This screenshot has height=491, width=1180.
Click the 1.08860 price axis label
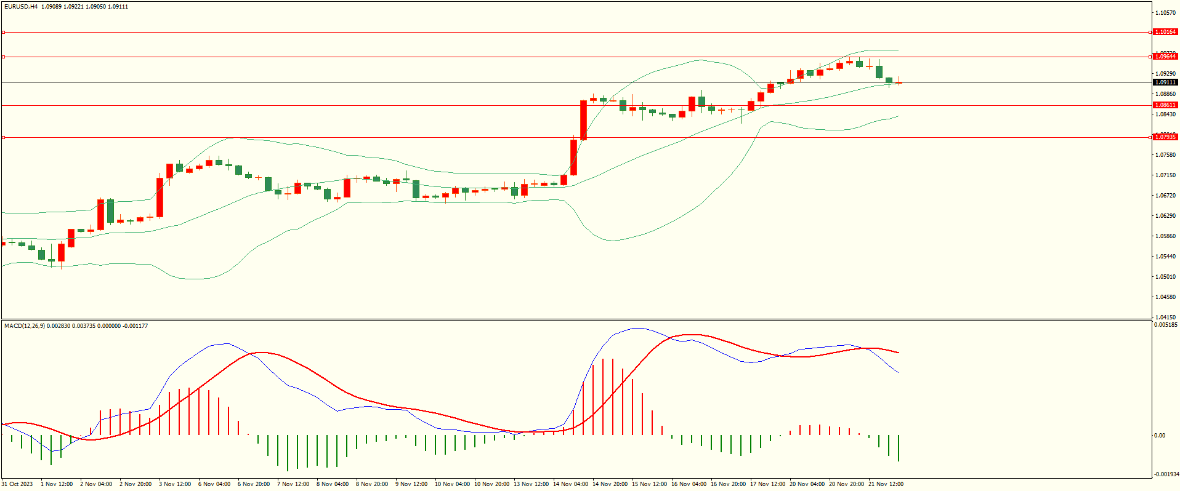click(x=1165, y=94)
